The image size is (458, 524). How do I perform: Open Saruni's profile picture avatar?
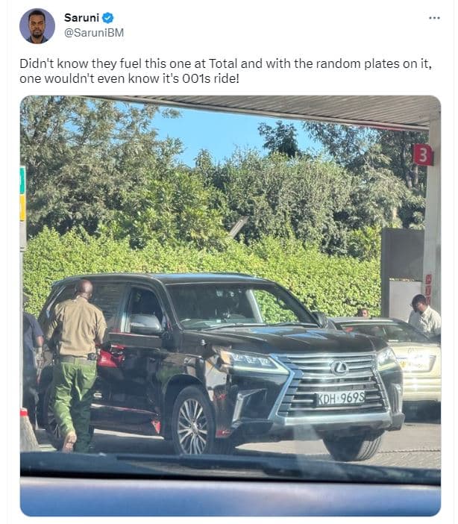coord(37,26)
